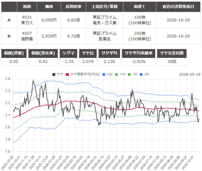This screenshot has height=171, width=202.
Task: Toggle サヤ移動平均(75日) legend label
Action: coord(85,74)
